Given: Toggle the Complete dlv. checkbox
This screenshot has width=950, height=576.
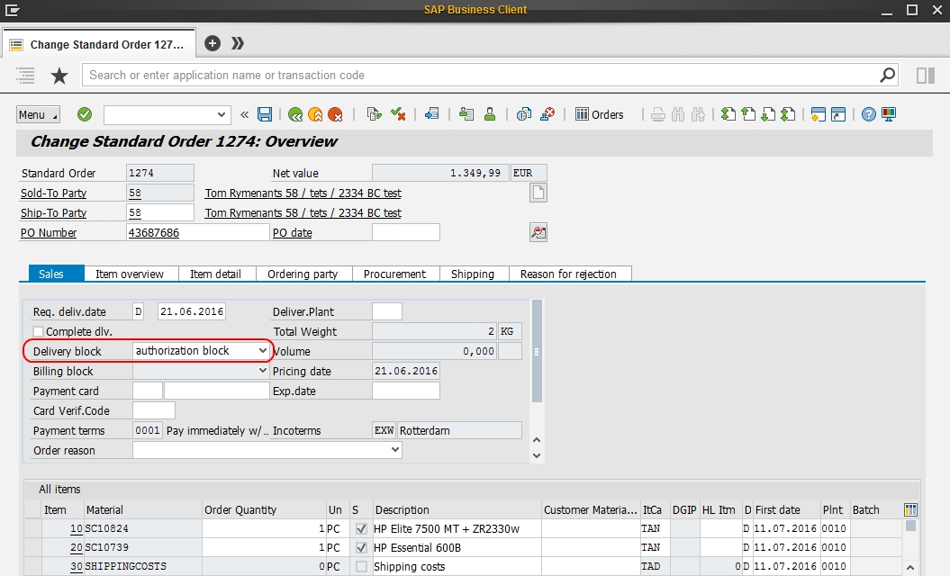Looking at the screenshot, I should 39,331.
